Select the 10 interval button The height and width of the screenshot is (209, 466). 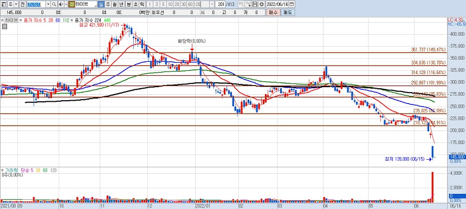170,4
